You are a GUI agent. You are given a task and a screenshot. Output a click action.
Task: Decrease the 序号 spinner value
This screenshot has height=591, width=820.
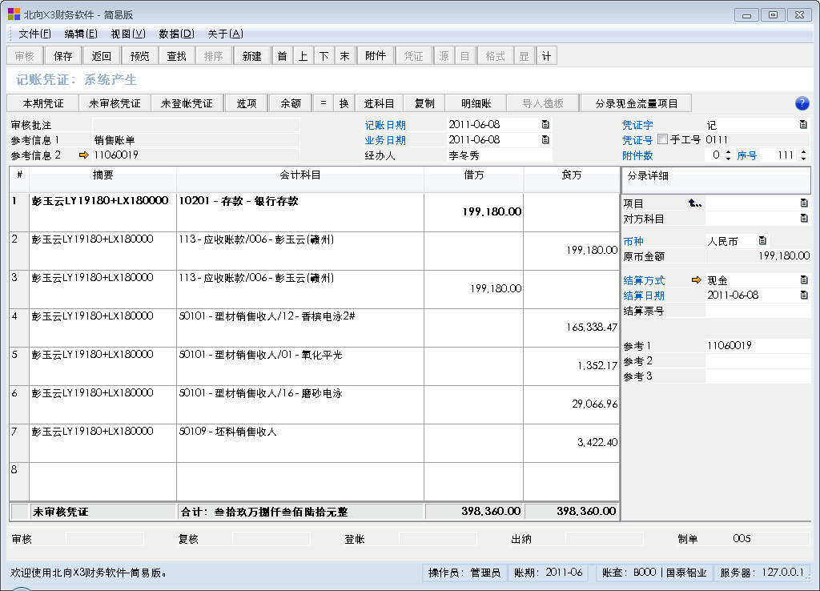point(803,159)
